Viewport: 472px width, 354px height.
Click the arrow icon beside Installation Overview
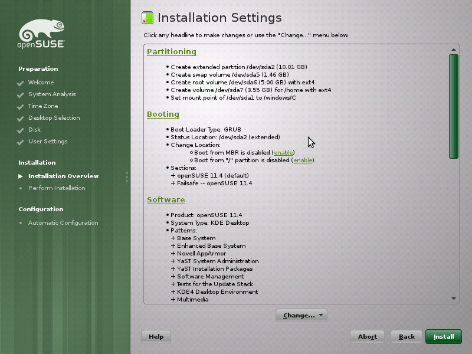pyautogui.click(x=20, y=176)
